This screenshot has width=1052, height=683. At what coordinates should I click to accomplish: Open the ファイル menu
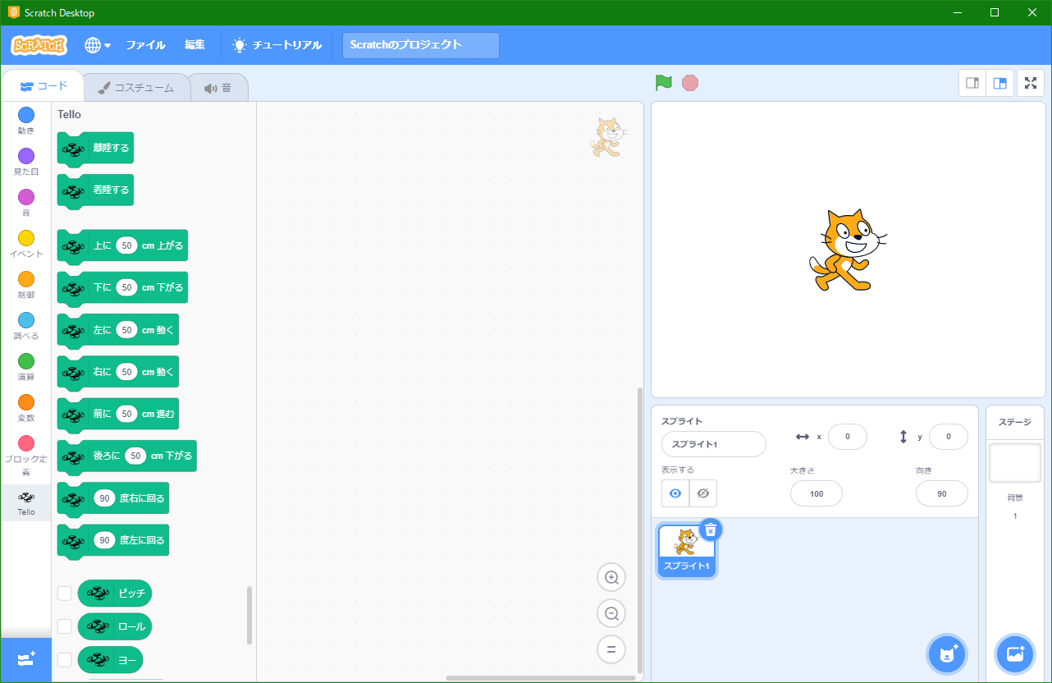[145, 45]
